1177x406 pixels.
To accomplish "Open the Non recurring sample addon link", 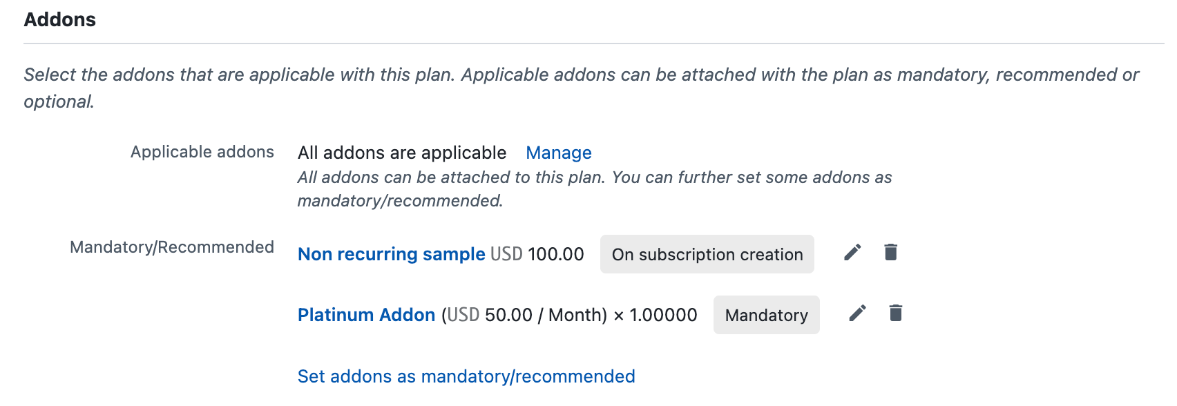I will pos(391,254).
